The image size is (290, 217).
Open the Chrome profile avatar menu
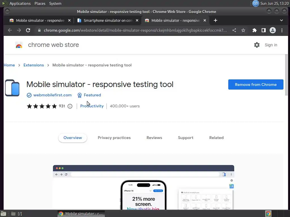(273, 30)
